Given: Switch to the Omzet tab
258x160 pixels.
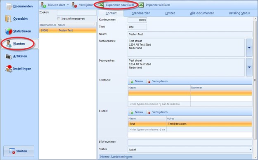Looking at the screenshot, I should 170,13.
